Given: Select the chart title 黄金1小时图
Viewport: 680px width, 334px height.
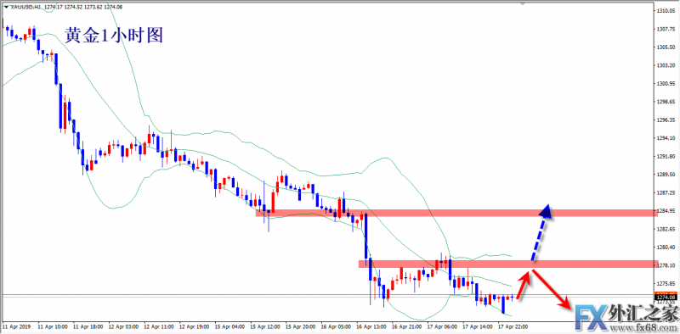Looking at the screenshot, I should coord(114,36).
